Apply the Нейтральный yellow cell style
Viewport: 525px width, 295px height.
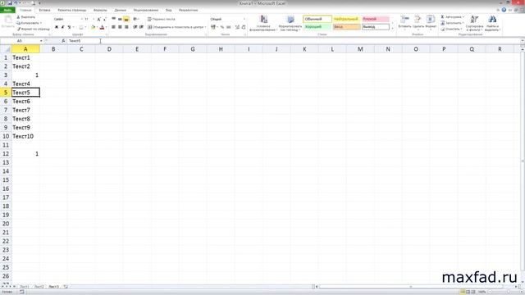pos(346,19)
